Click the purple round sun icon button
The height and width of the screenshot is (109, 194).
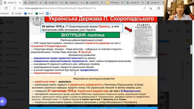pos(2,101)
